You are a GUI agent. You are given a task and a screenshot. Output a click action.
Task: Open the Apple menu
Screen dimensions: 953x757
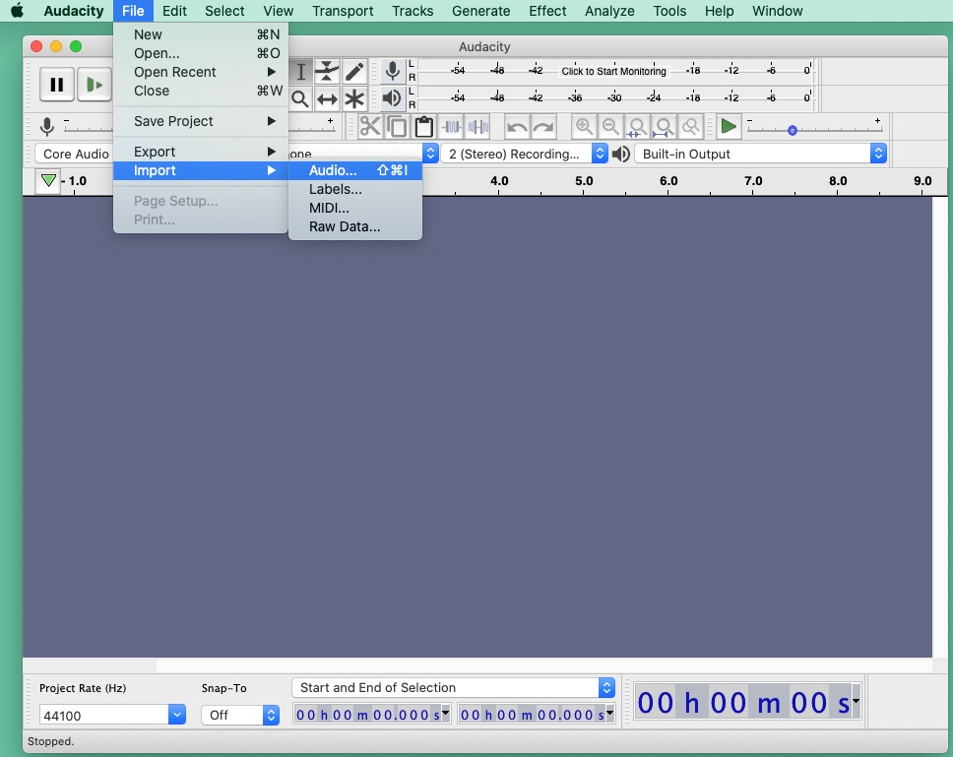[x=17, y=11]
